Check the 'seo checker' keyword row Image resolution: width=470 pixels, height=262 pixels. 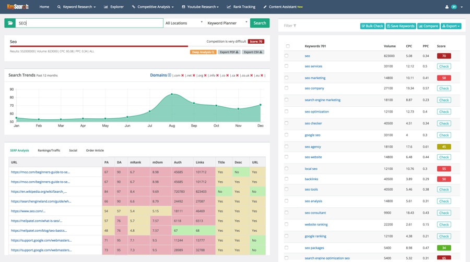(287, 123)
